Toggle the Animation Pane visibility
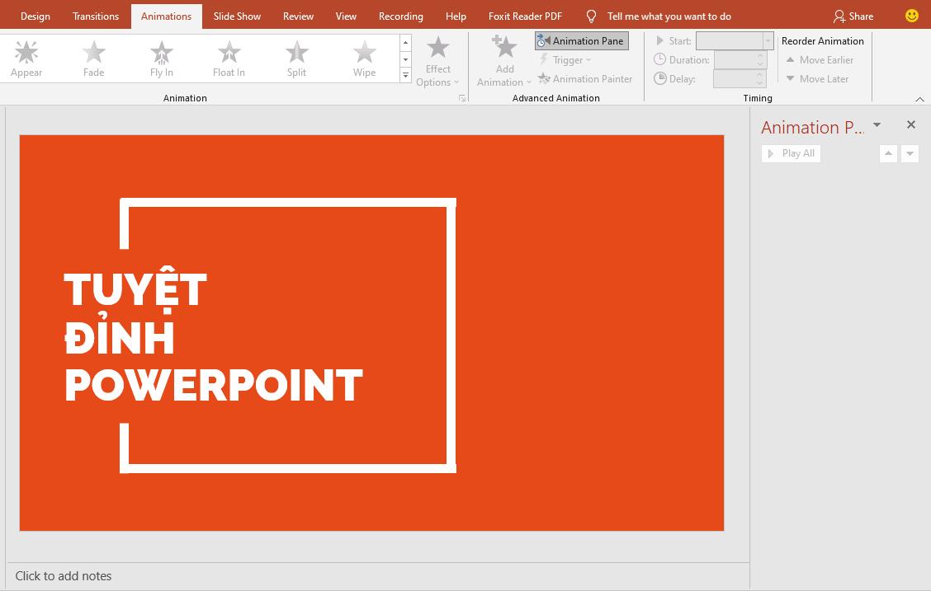 click(x=581, y=40)
